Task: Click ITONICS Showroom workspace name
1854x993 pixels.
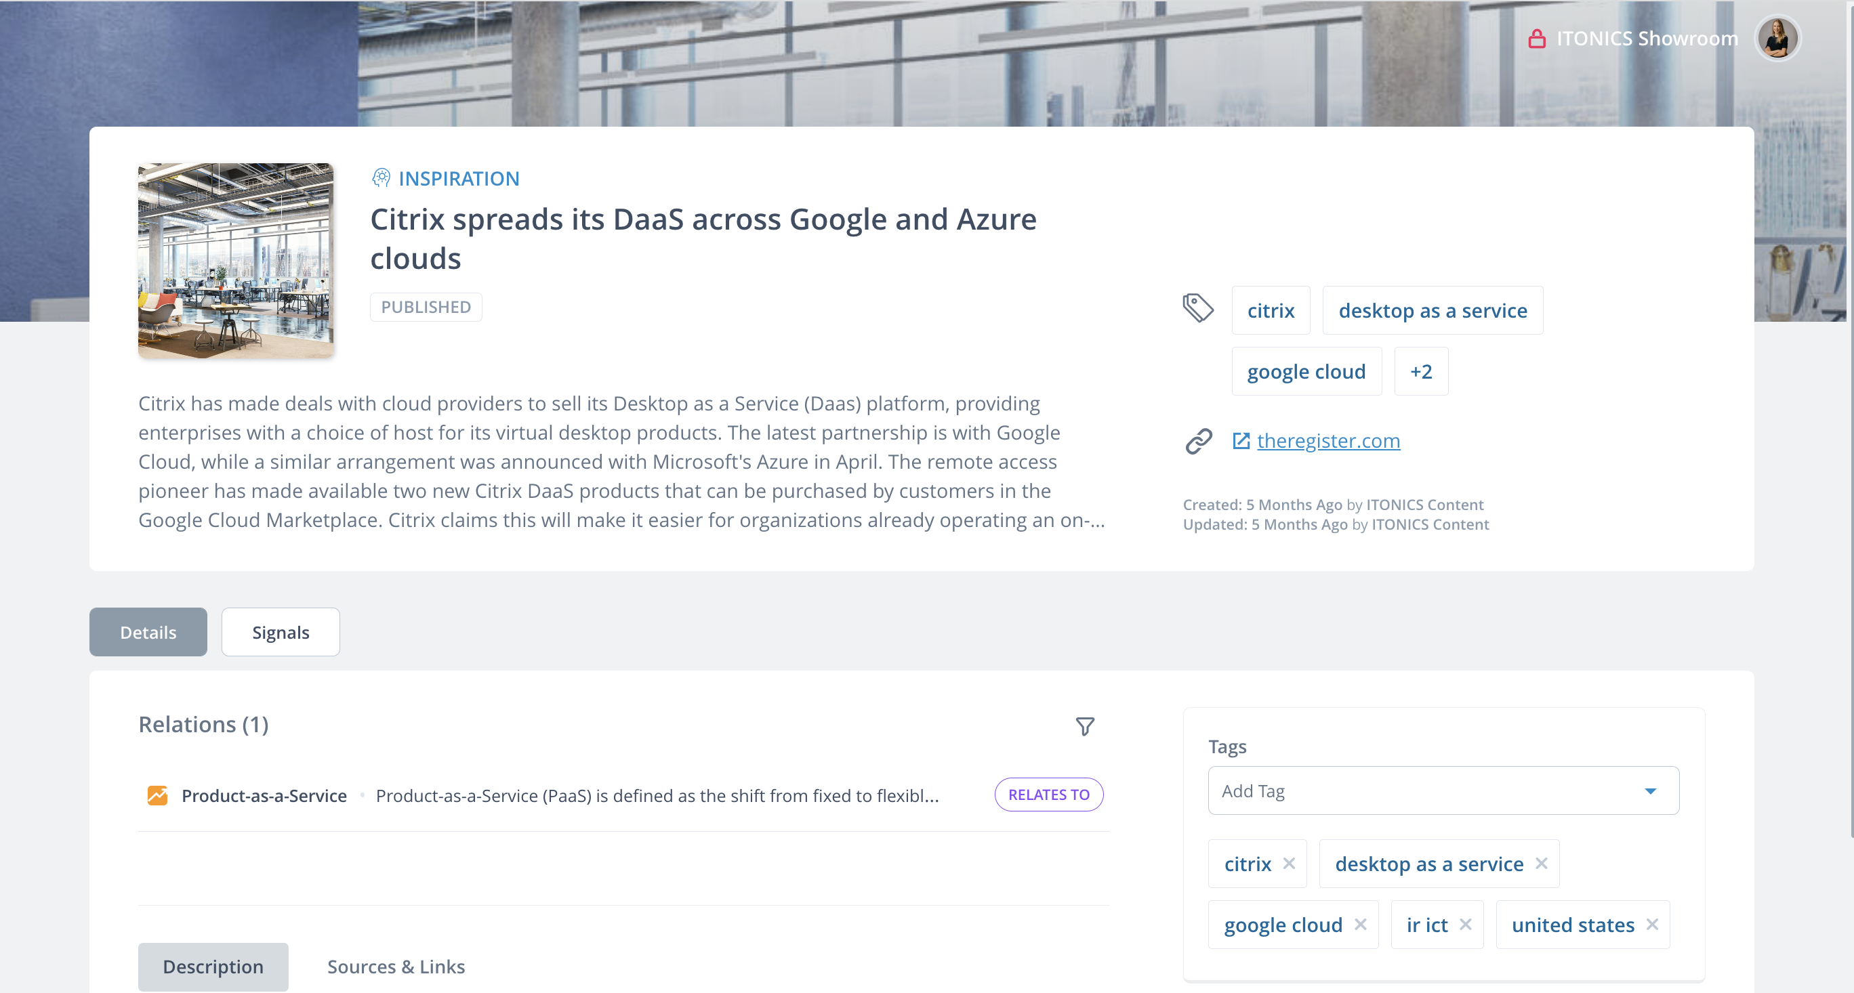Action: [x=1647, y=38]
